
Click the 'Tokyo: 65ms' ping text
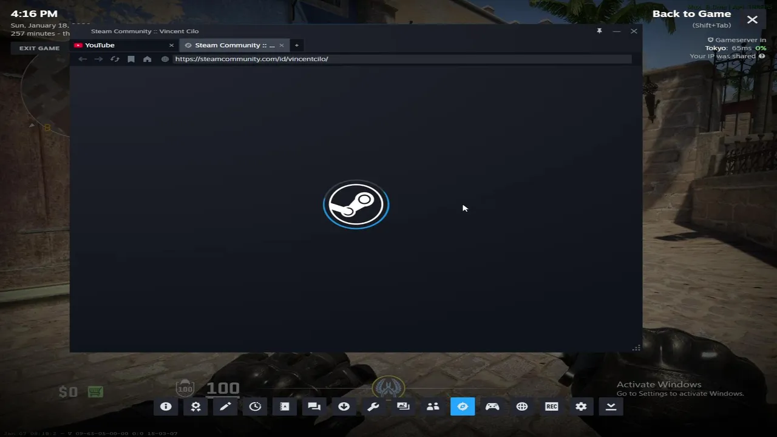click(728, 48)
